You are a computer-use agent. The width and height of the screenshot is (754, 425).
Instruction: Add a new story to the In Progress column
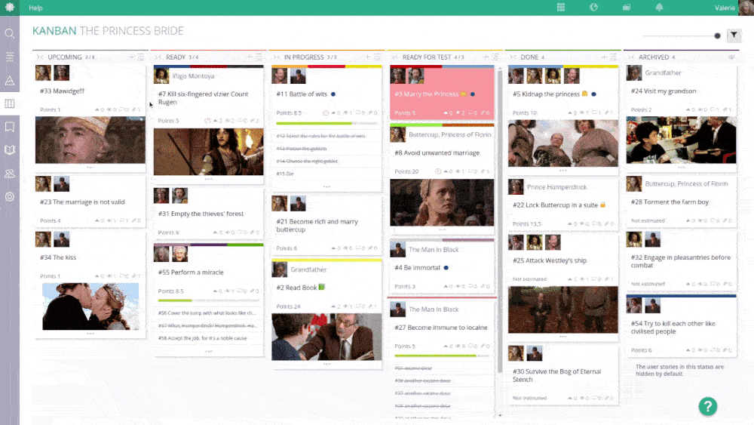[x=367, y=57]
